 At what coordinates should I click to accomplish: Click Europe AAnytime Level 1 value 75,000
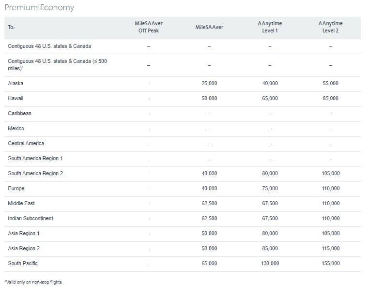click(x=270, y=188)
